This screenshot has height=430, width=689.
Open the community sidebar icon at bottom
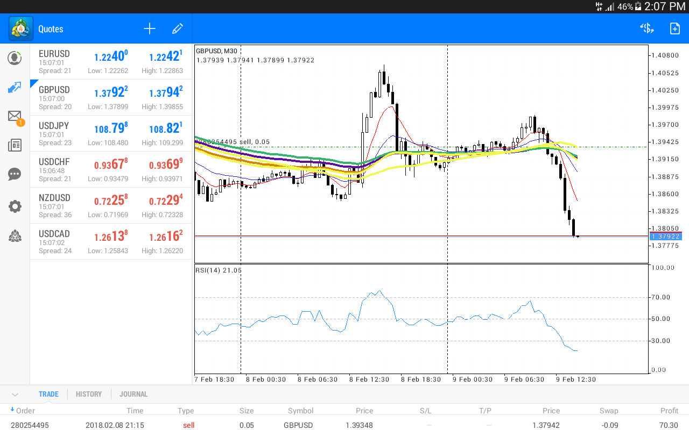pos(15,236)
